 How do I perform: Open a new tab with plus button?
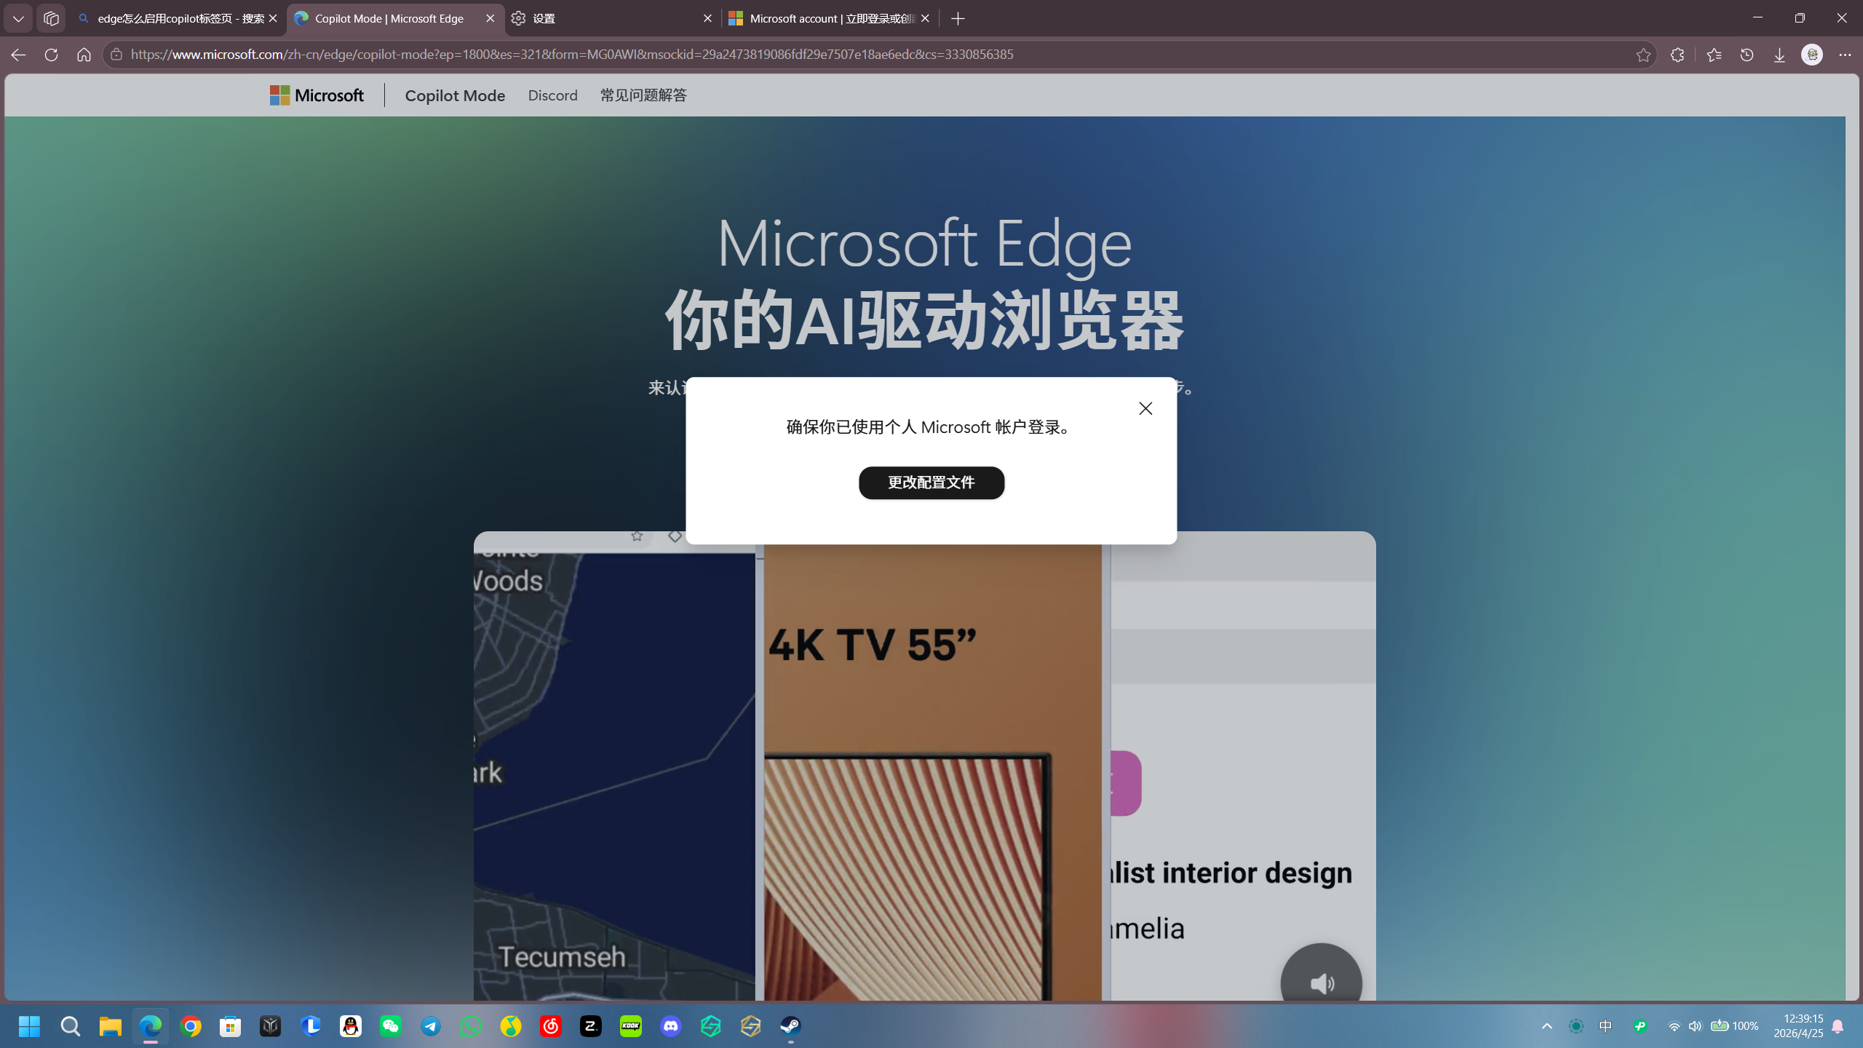click(958, 18)
